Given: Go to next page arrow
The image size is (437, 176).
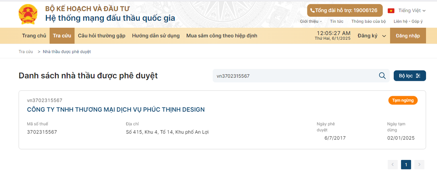Looking at the screenshot, I should (420, 165).
